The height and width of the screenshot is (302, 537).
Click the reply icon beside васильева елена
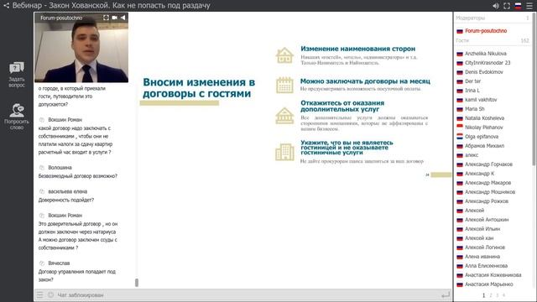pyautogui.click(x=42, y=191)
